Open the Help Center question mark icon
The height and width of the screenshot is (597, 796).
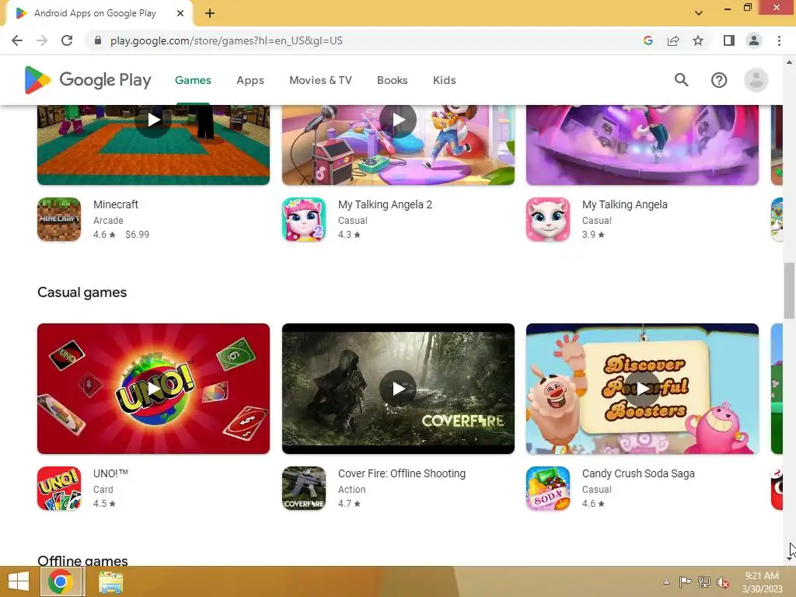pyautogui.click(x=719, y=80)
